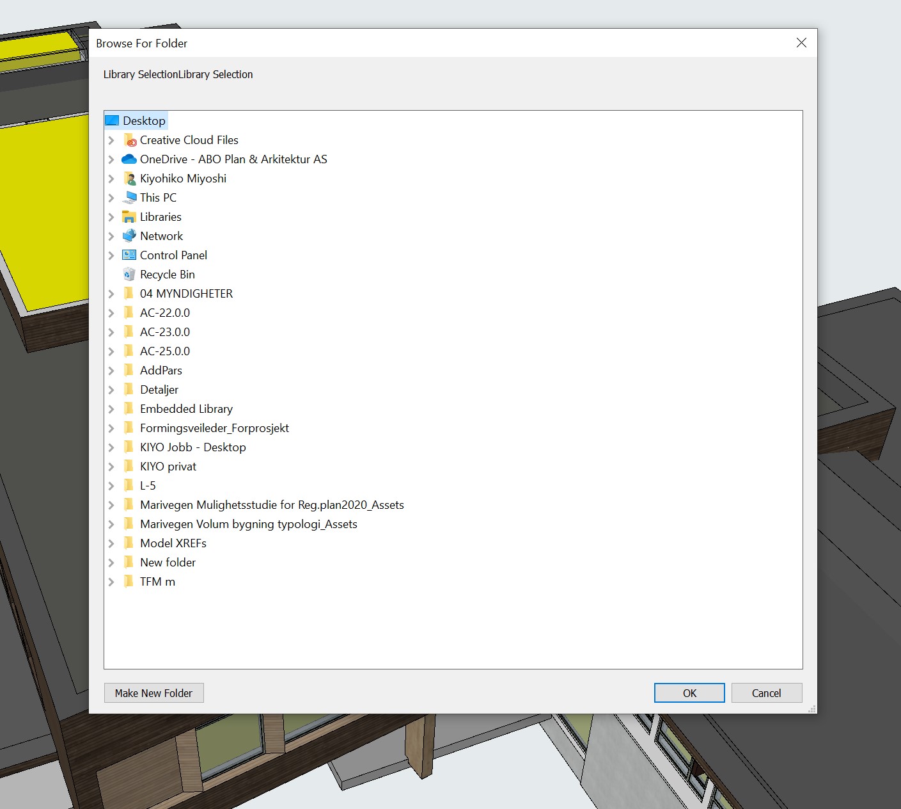This screenshot has height=809, width=901.
Task: Expand the Embedded Library folder tree
Action: pos(111,409)
